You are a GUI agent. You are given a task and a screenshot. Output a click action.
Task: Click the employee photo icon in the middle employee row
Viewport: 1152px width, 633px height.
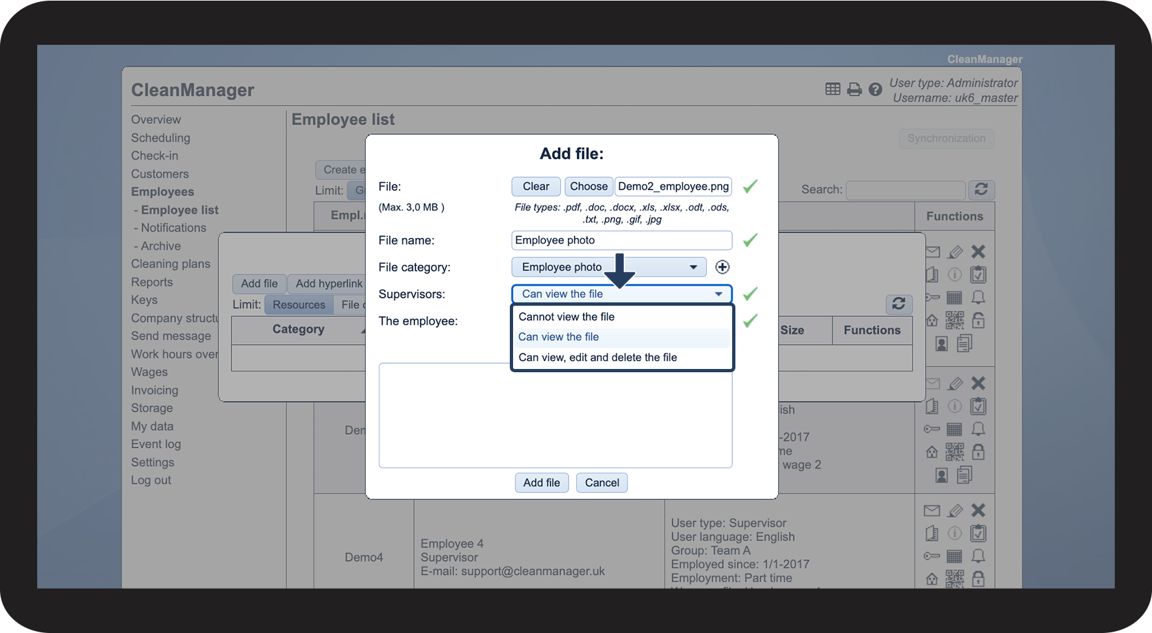click(941, 475)
